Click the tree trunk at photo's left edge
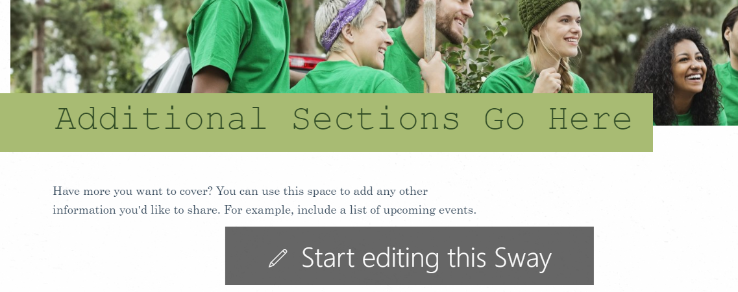This screenshot has width=738, height=292. coord(39,47)
